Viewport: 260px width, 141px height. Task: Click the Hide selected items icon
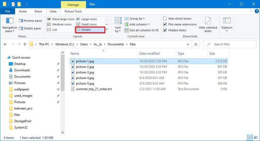tap(208, 21)
